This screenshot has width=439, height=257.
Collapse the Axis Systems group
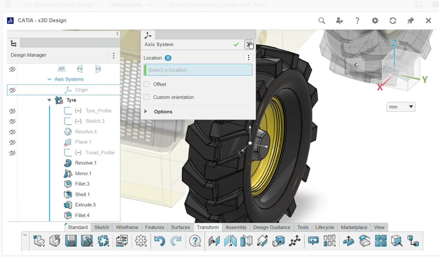(x=49, y=79)
